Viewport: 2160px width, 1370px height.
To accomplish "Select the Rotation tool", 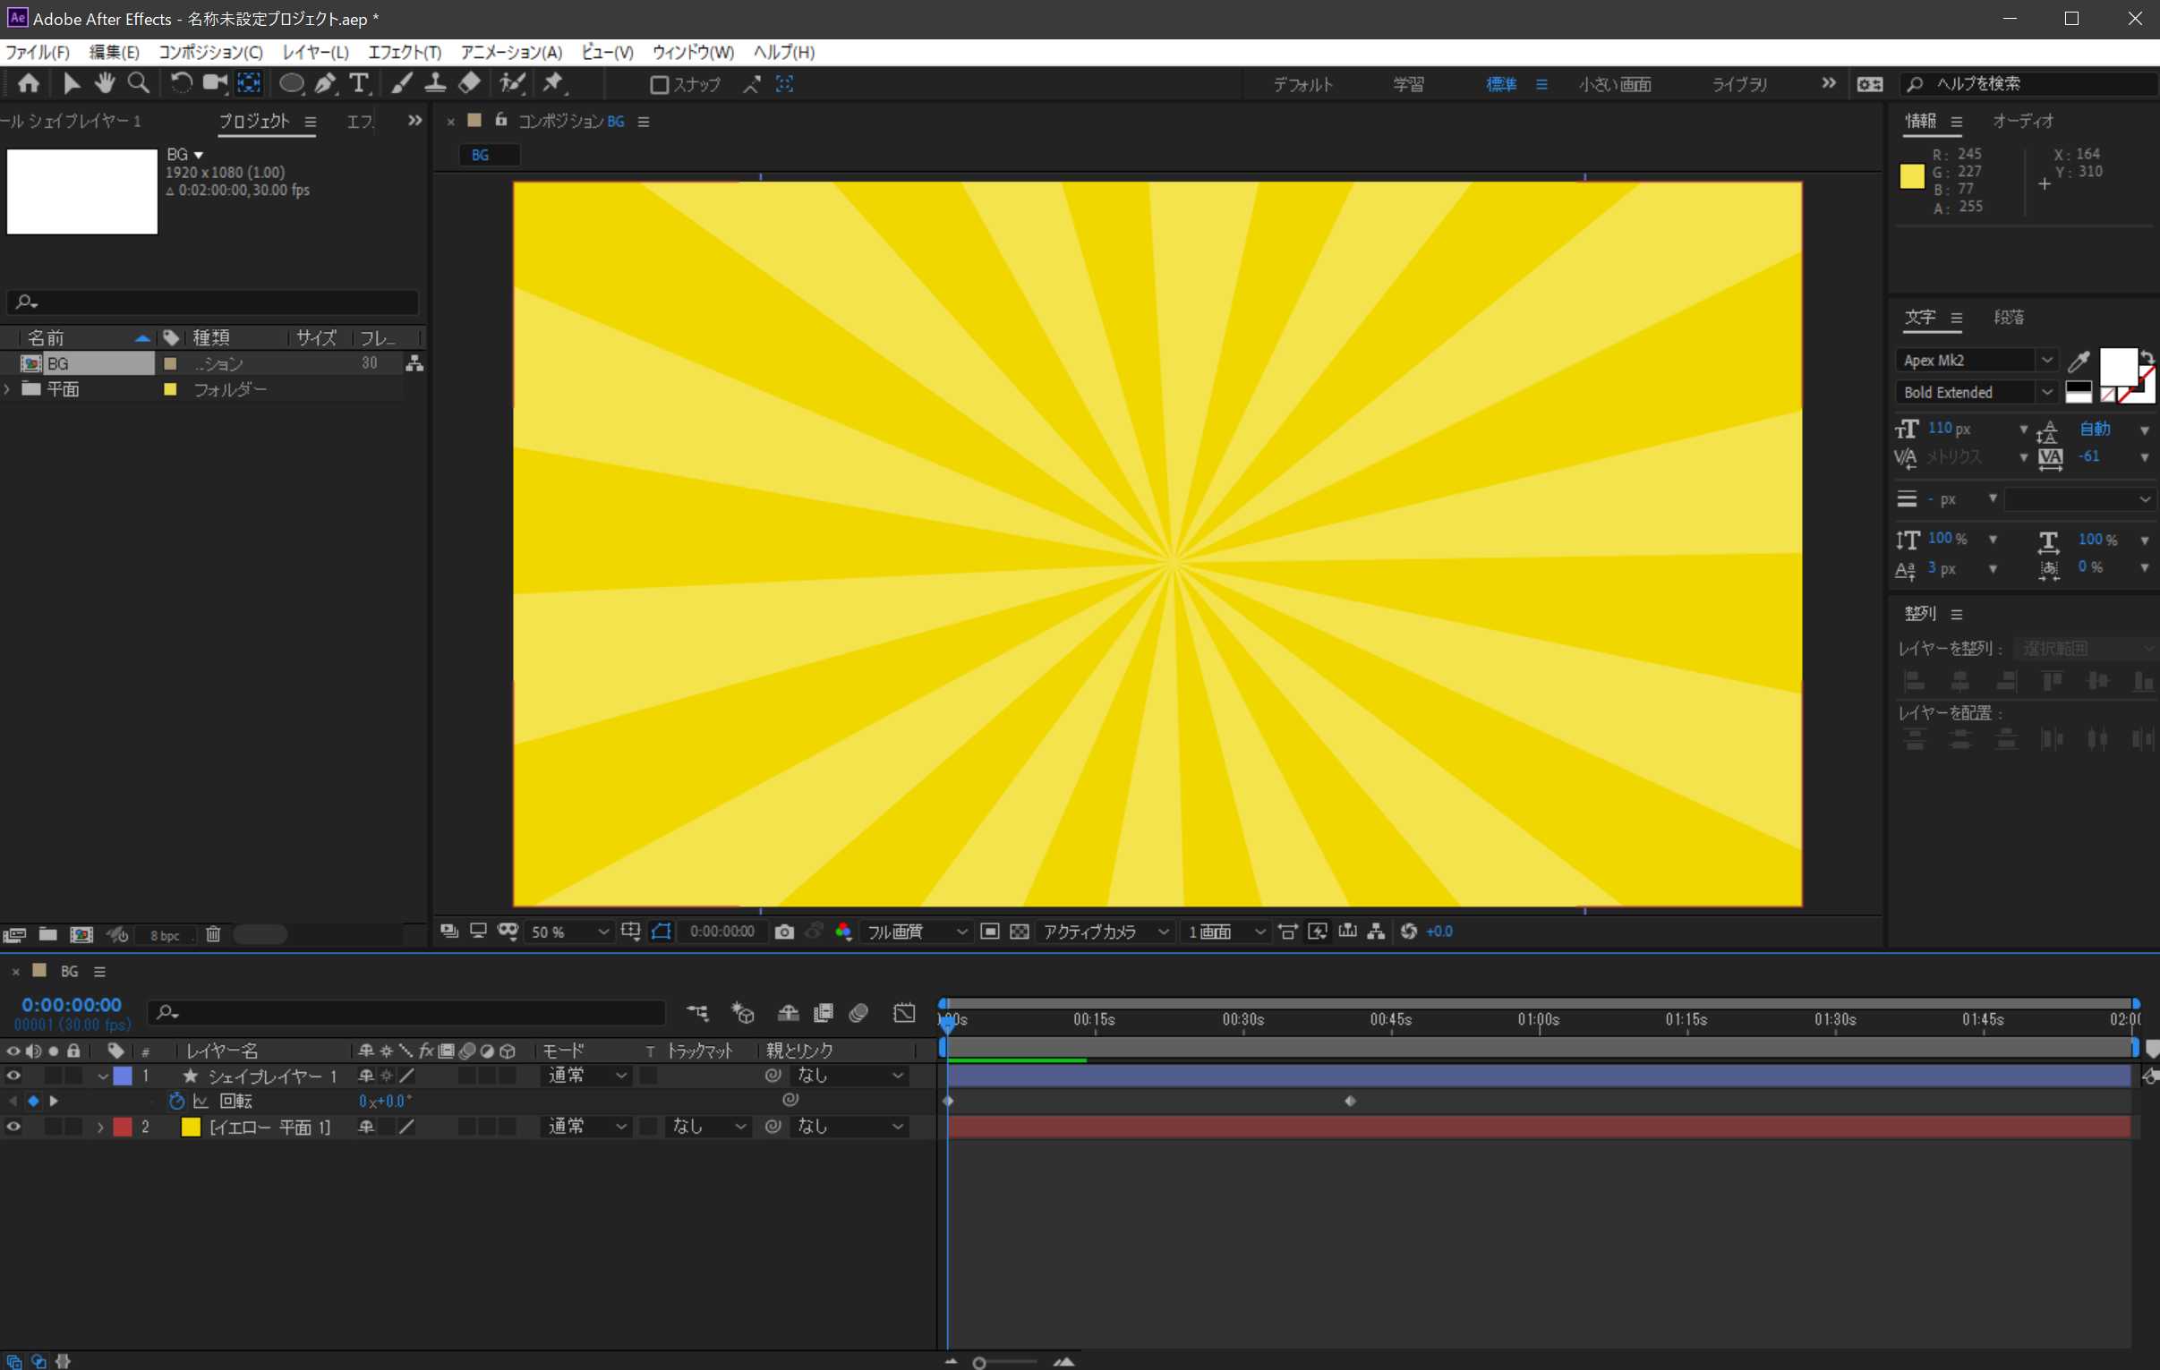I will [180, 83].
